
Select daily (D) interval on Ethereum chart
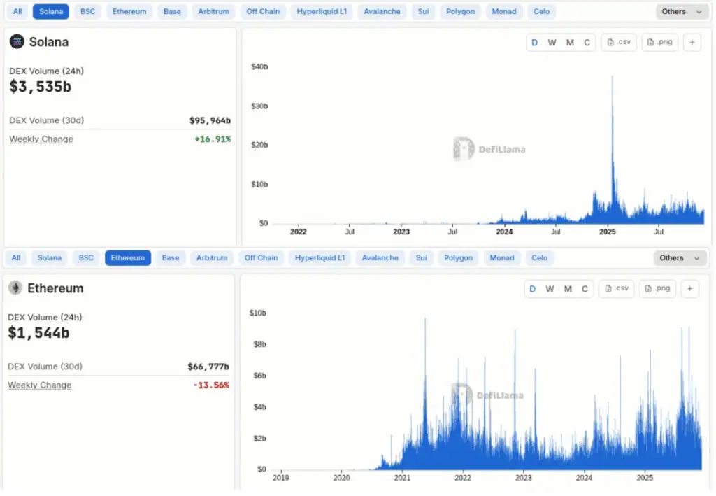532,289
